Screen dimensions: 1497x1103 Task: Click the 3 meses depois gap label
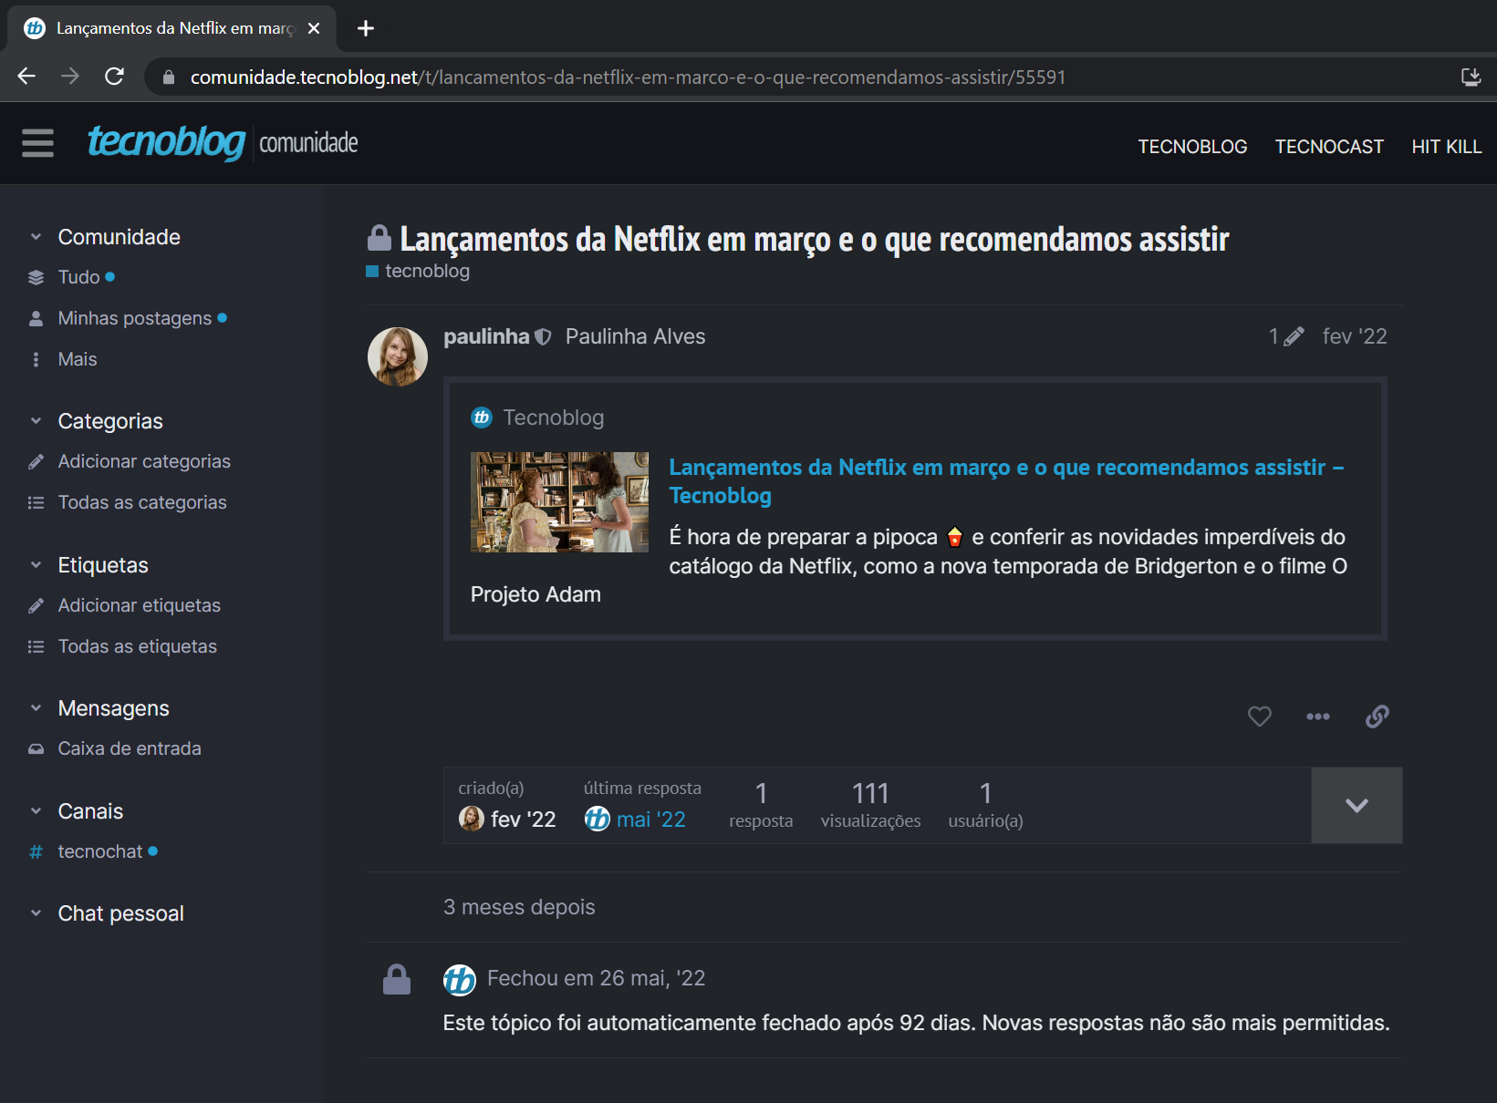pos(519,907)
